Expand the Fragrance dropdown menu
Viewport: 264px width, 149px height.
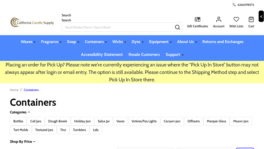tap(51, 42)
